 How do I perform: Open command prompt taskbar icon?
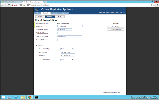tap(37, 97)
